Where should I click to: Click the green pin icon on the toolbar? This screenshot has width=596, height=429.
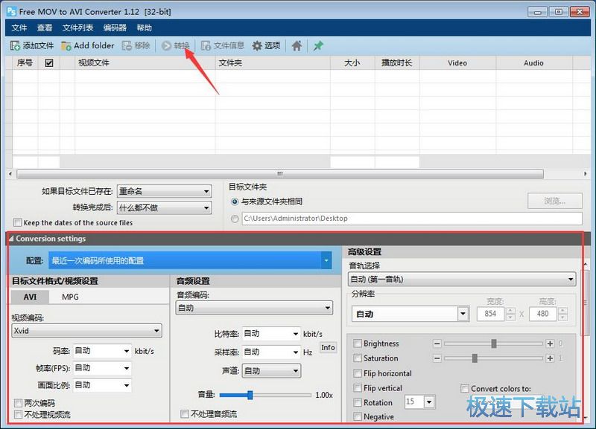316,45
